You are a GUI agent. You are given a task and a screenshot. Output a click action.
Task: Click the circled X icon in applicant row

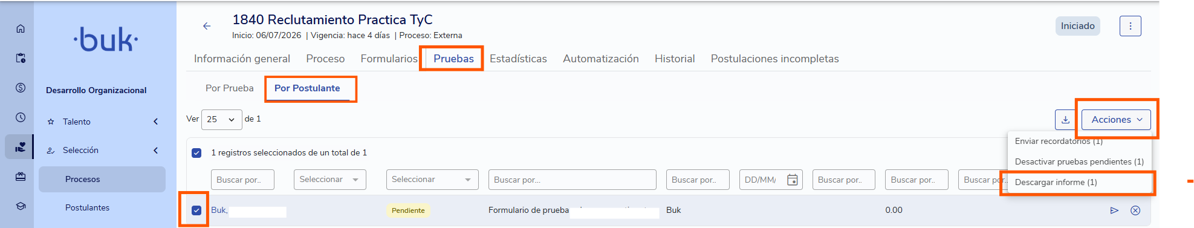(1135, 210)
